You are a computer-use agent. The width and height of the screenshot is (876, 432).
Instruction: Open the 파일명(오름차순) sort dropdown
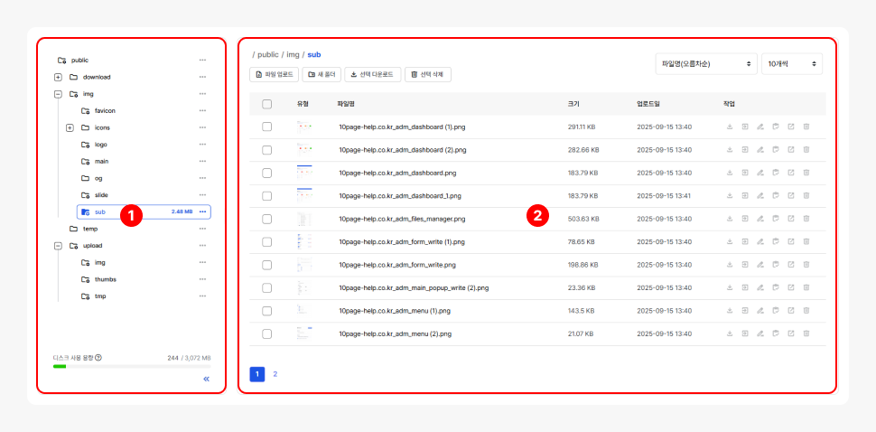pos(705,64)
